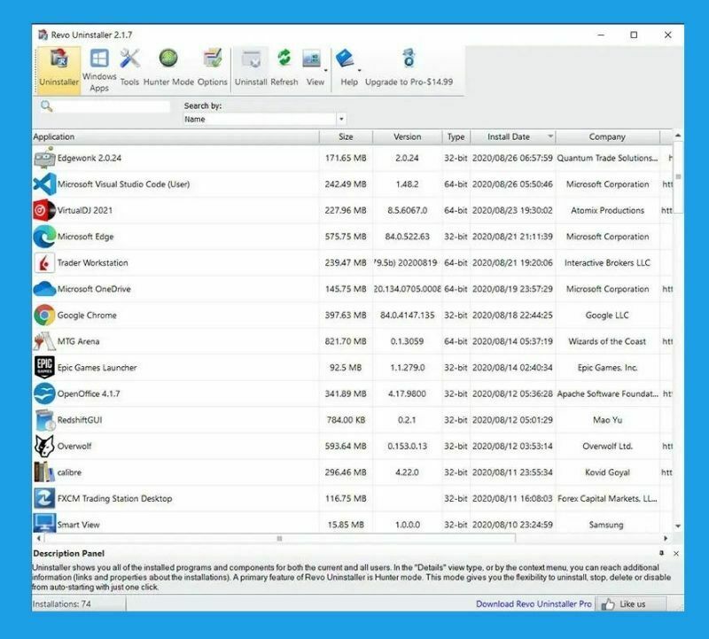Select the Trader Workstation icon

[x=44, y=262]
